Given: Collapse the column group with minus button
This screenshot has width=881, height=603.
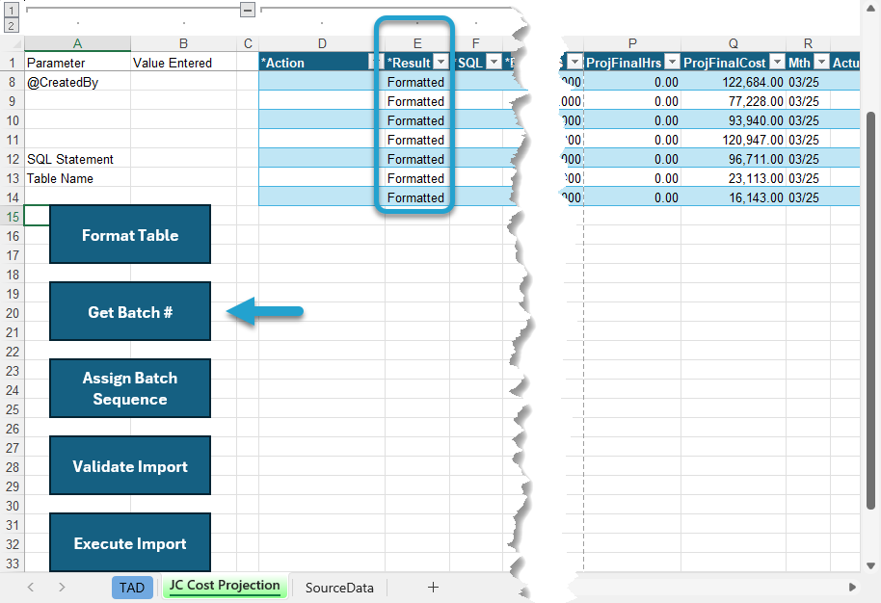Looking at the screenshot, I should coord(247,10).
